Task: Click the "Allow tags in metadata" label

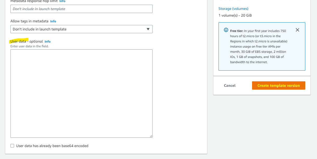Action: point(29,21)
